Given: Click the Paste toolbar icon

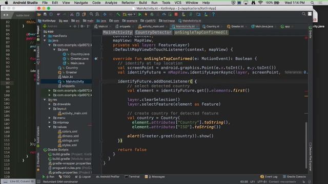Looking at the screenshot, I should click(x=84, y=14).
